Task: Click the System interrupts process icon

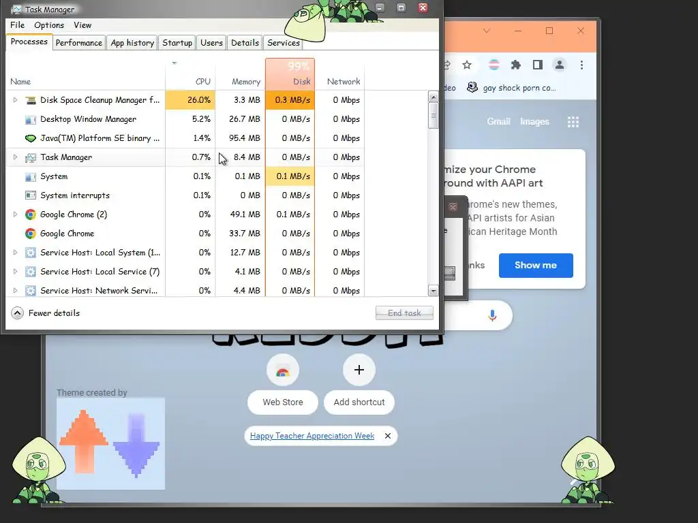Action: 30,195
